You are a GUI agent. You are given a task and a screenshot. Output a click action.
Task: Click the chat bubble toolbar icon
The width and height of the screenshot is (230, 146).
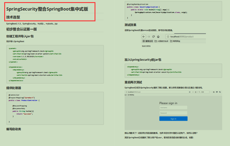pos(217,92)
